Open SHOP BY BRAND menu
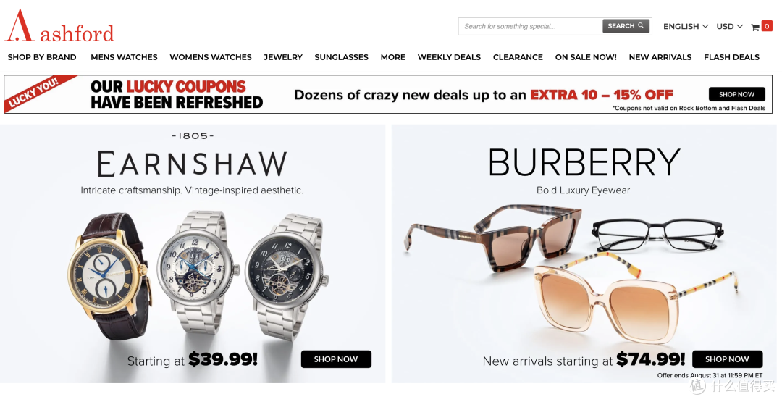Image resolution: width=782 pixels, height=402 pixels. click(42, 57)
